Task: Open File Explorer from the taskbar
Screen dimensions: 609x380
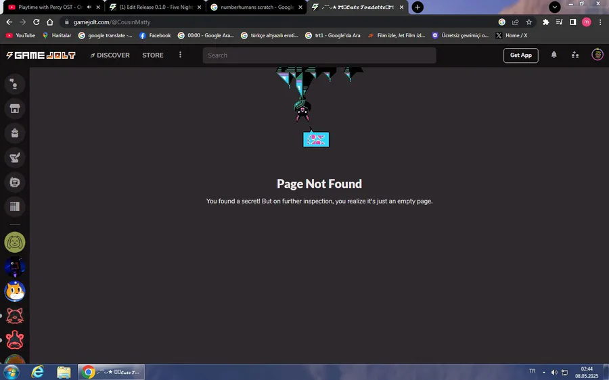Action: point(64,373)
